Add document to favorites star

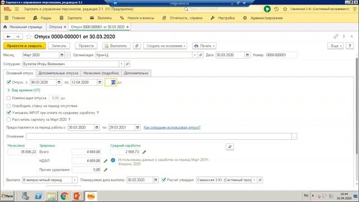29,36
